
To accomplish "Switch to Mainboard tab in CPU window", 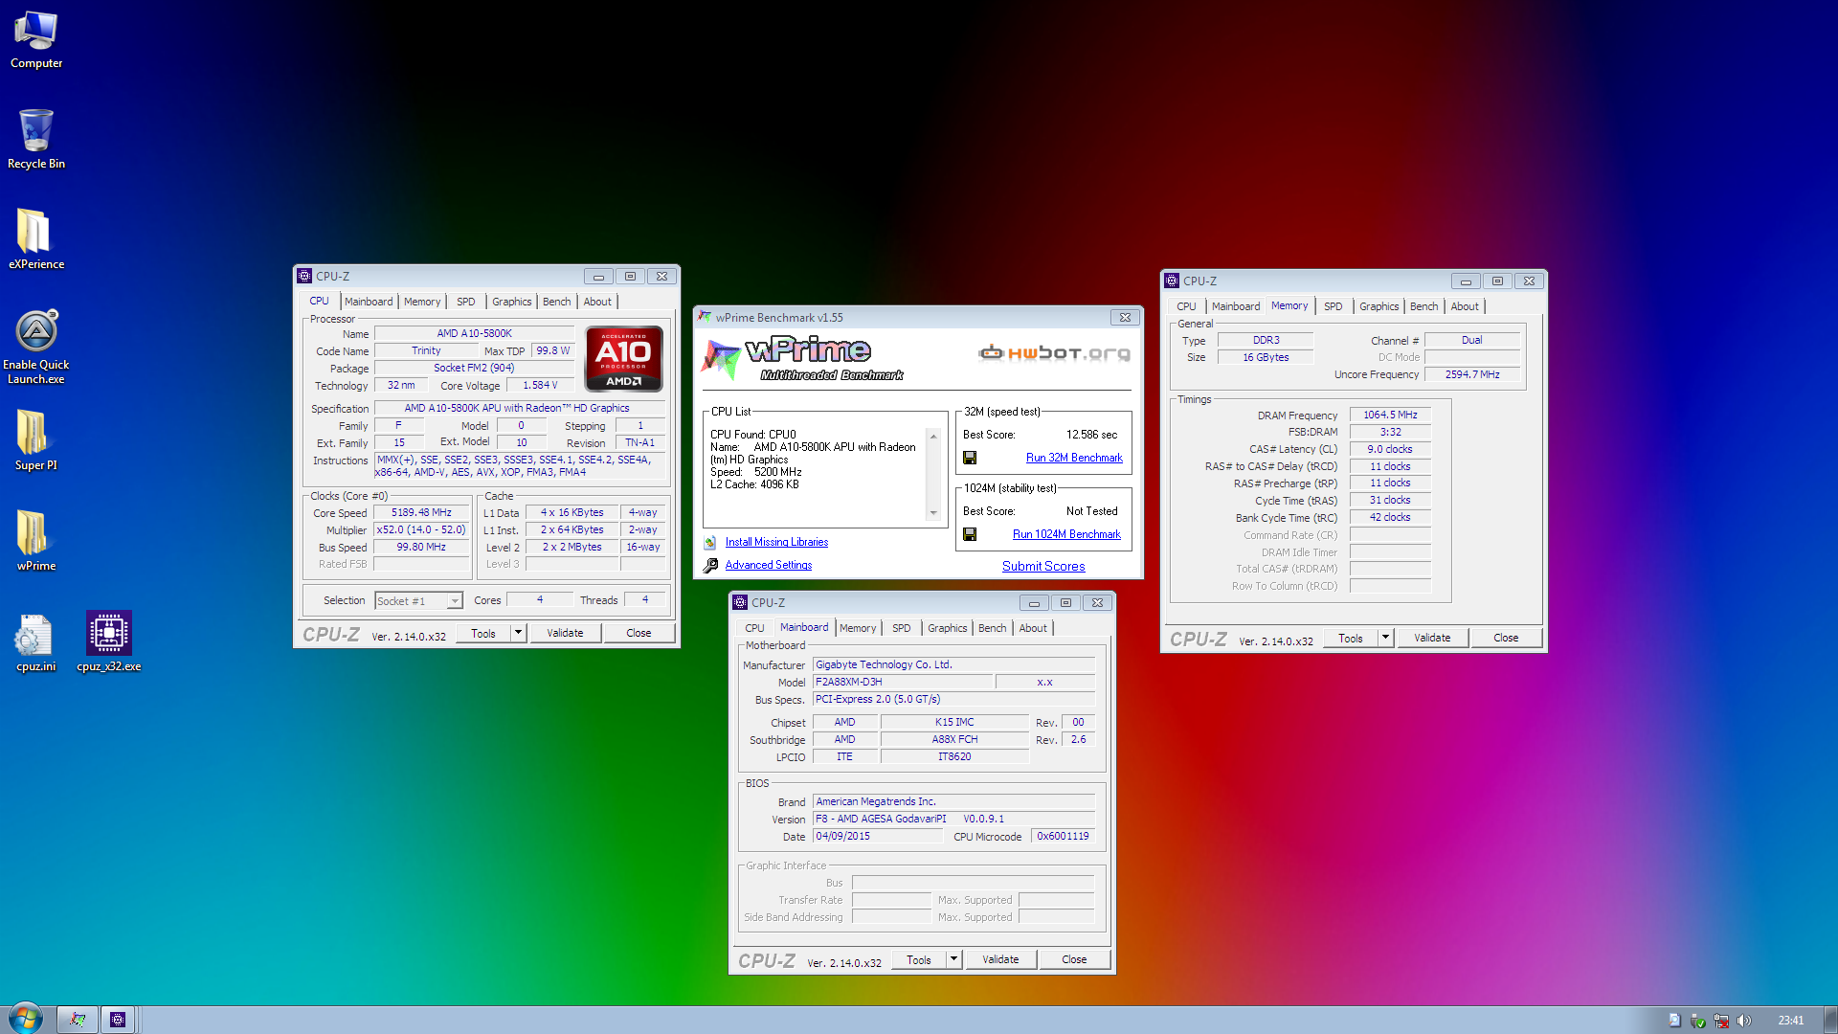I will 369,302.
